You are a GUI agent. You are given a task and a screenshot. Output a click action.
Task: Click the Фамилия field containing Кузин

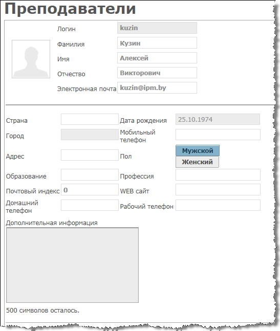(x=157, y=43)
